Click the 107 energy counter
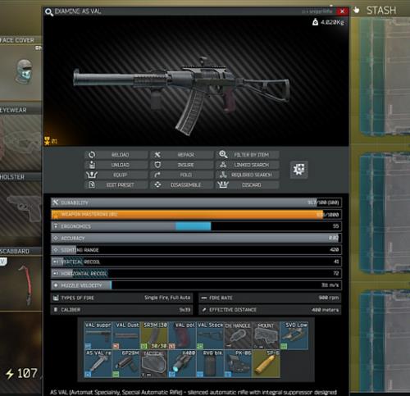410x396 pixels. (27, 373)
